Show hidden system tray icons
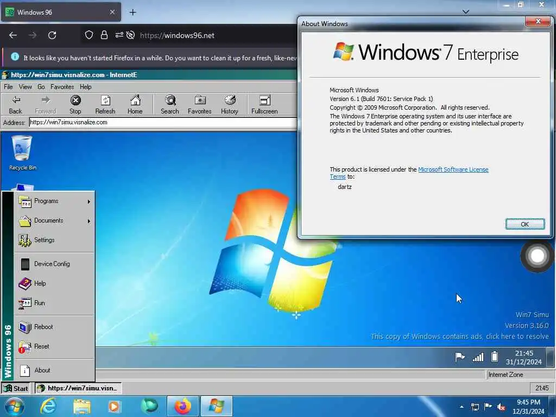The width and height of the screenshot is (556, 417). pyautogui.click(x=462, y=407)
